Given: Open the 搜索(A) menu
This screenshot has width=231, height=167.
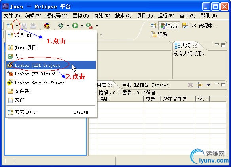Looking at the screenshot, I should [123, 15].
